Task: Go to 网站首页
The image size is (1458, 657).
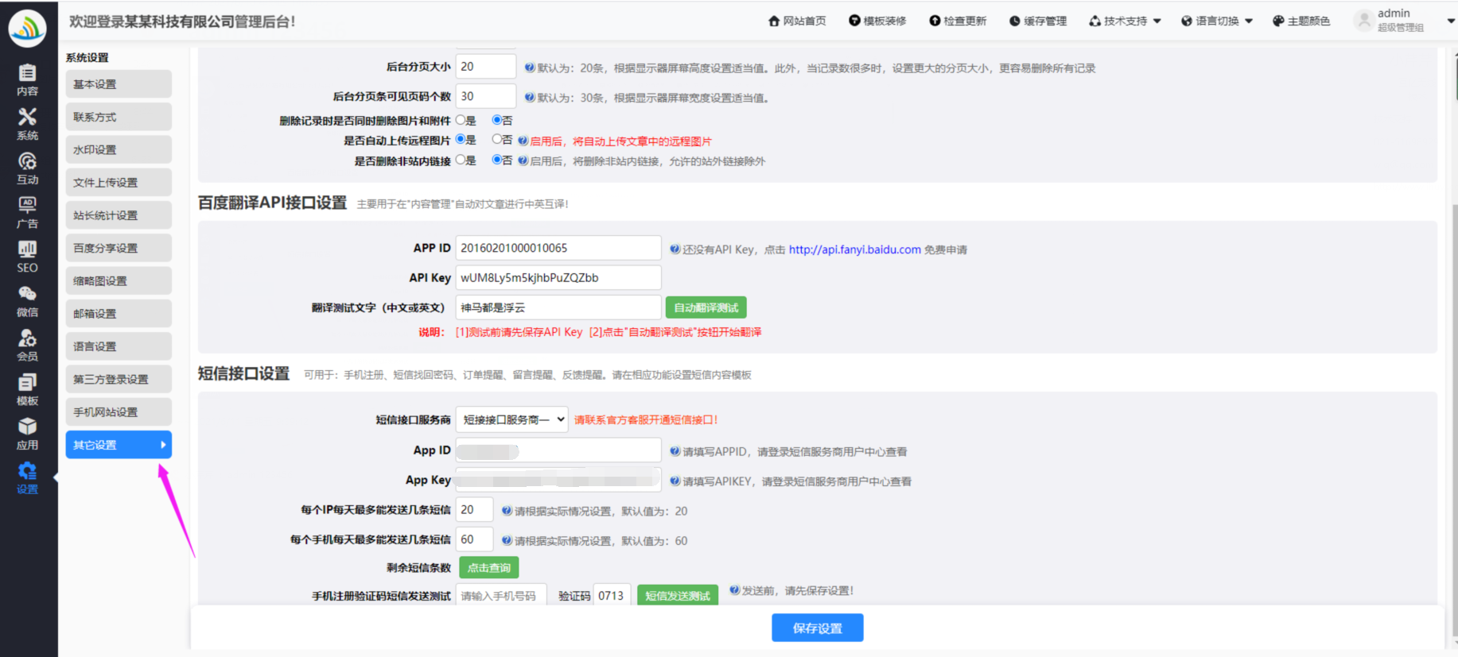Action: click(797, 21)
